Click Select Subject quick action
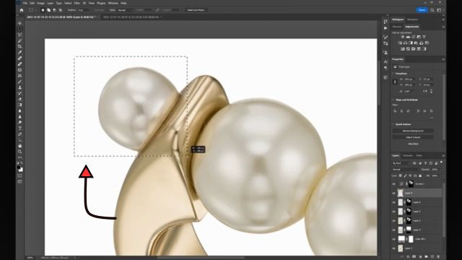This screenshot has height=260, width=462. coord(413,137)
